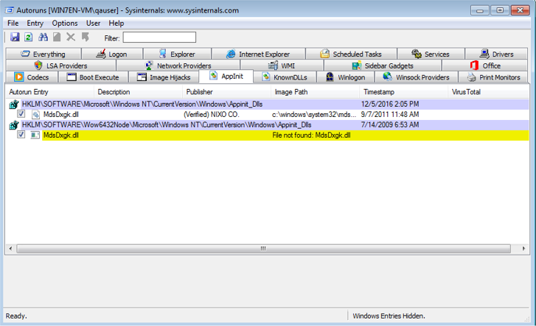Click the Autoruns app icon in title bar
This screenshot has width=536, height=326.
point(10,10)
